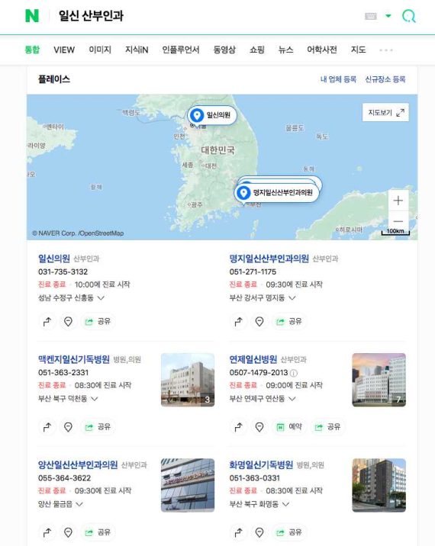Show 명지일신산부인과의원 location pin icon

(259, 321)
